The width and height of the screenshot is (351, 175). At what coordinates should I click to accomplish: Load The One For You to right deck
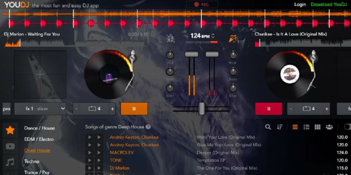point(99,168)
